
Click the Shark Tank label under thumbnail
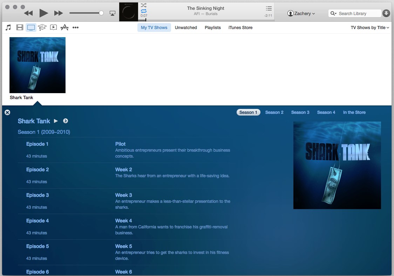click(21, 97)
